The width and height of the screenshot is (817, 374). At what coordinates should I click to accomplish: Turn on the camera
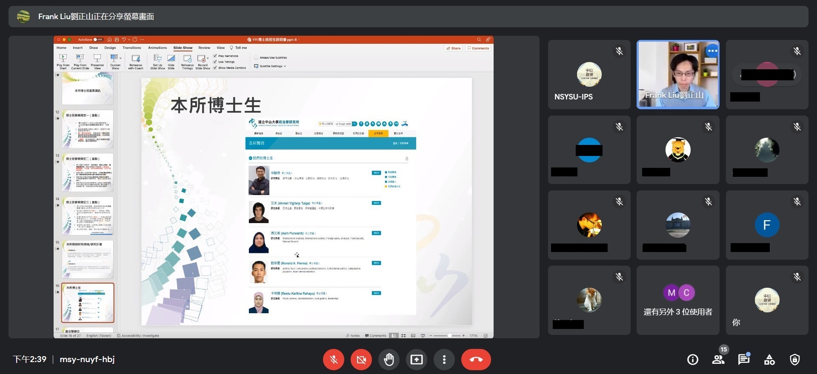[x=361, y=360]
